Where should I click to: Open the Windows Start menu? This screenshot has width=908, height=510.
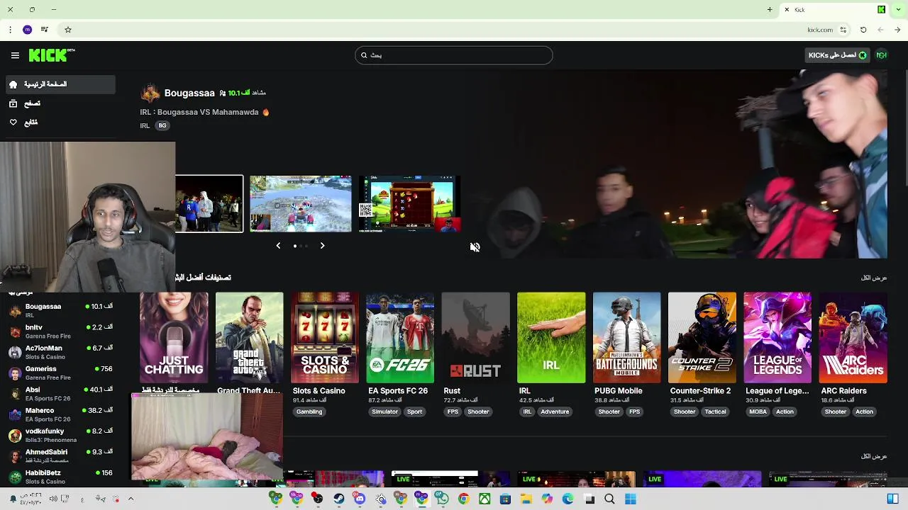pos(630,499)
